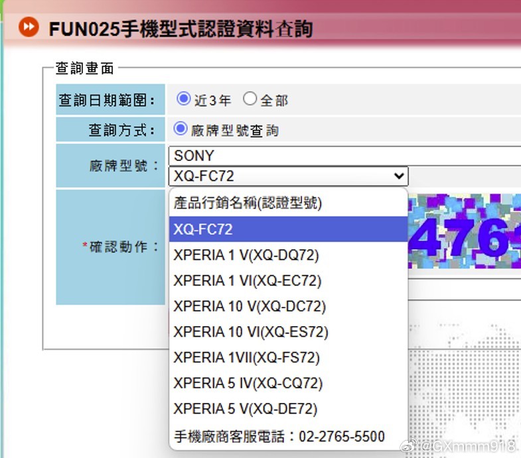The height and width of the screenshot is (458, 521).
Task: Click the 手機廠商客服電話 02-2765-5500 text
Action: tap(279, 436)
